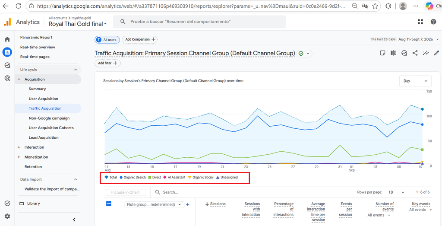Collapse the Acquisition tree item
This screenshot has height=226, width=442.
[x=19, y=80]
